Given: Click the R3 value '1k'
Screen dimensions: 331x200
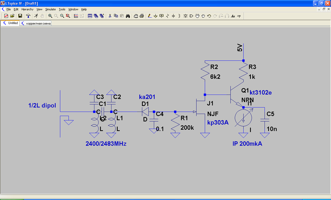Looking at the screenshot, I should coord(252,77).
